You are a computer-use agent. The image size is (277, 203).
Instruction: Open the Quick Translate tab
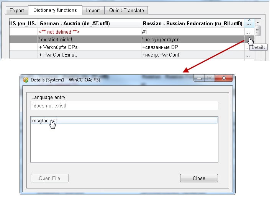(x=126, y=10)
